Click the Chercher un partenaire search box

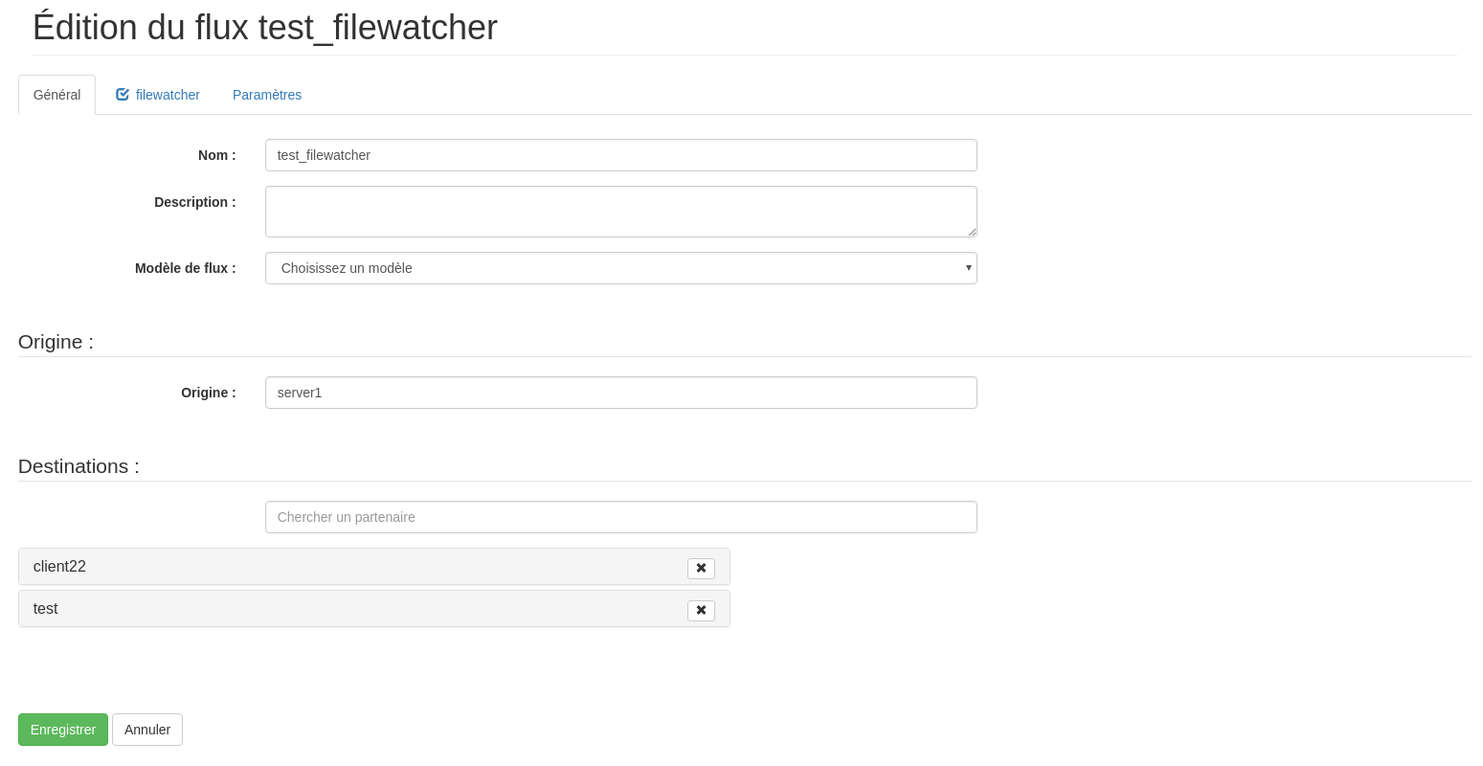tap(620, 517)
